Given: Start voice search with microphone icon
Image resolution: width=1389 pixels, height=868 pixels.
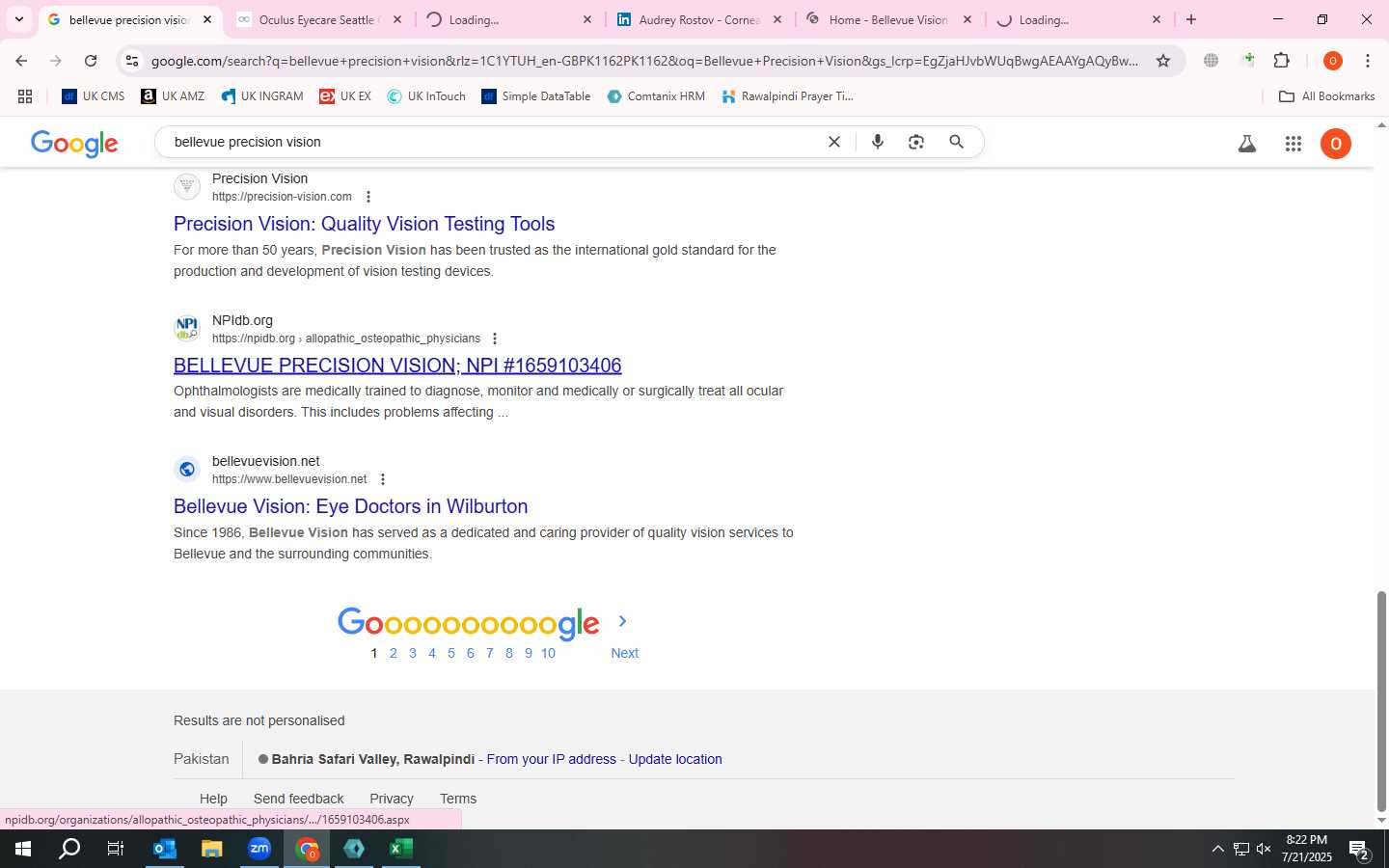Looking at the screenshot, I should click(878, 142).
